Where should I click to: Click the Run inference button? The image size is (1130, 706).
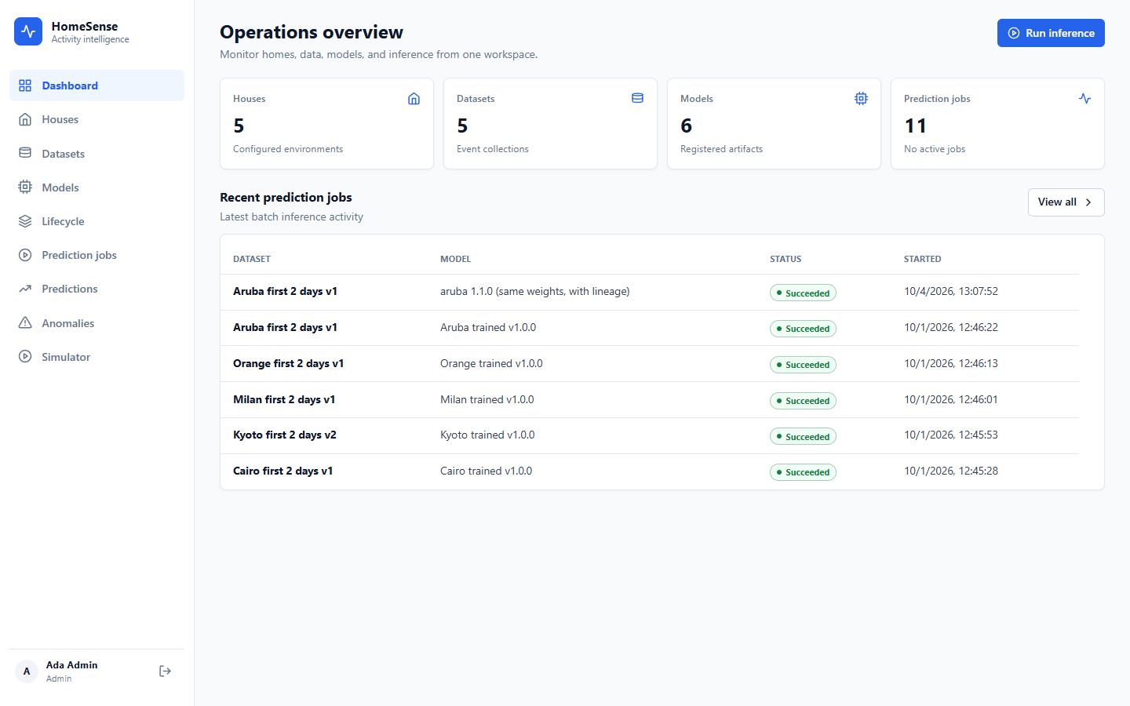1051,33
